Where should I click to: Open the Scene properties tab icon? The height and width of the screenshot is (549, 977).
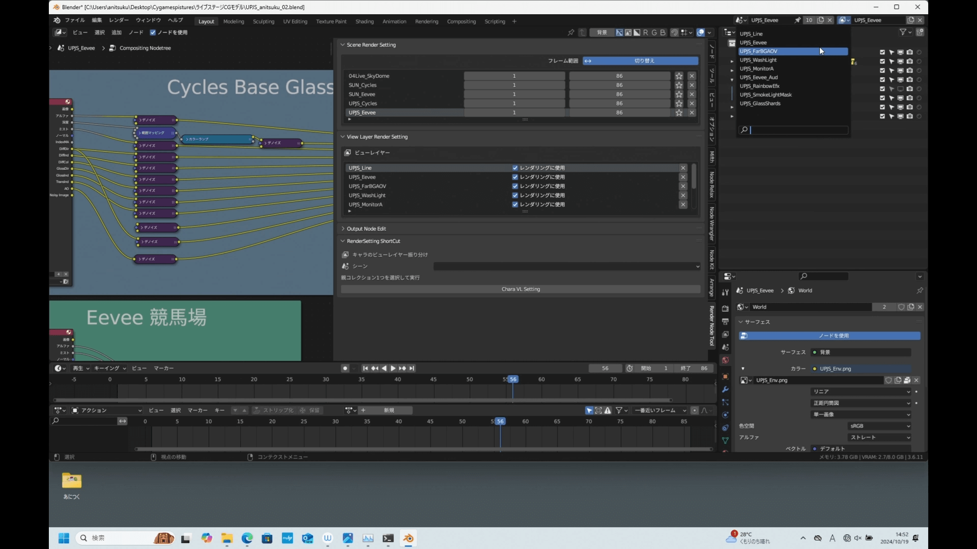pos(725,347)
